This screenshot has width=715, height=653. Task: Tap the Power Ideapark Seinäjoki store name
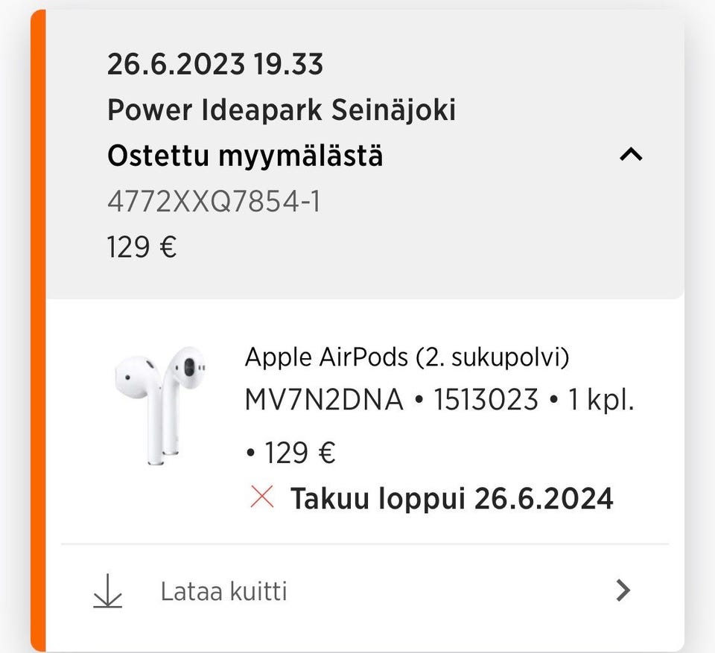click(x=282, y=110)
